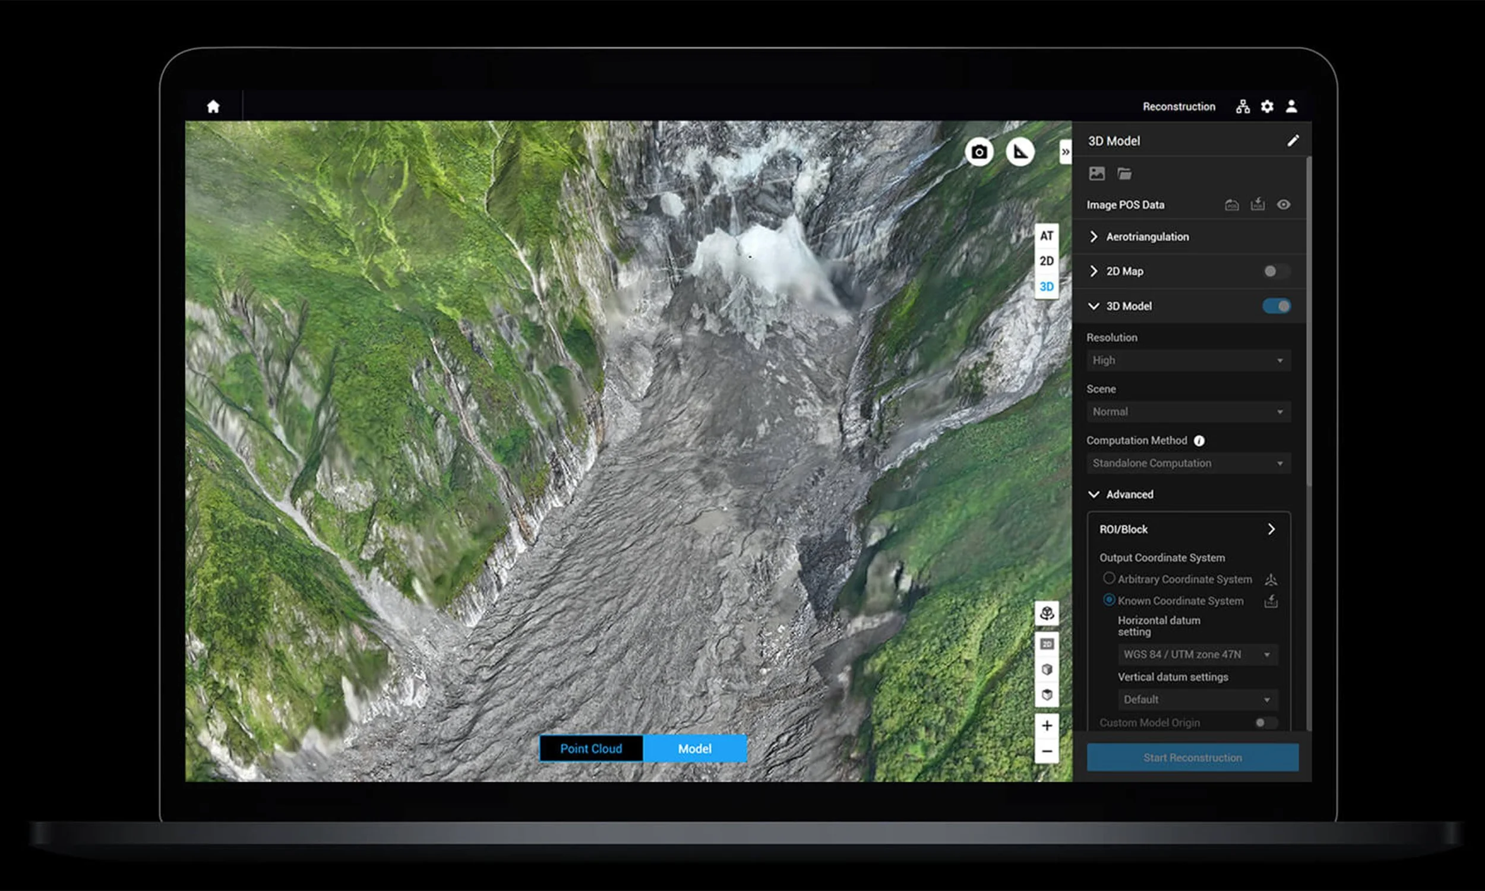Click the pencil edit icon next to 3D Model
This screenshot has width=1485, height=891.
pos(1293,141)
